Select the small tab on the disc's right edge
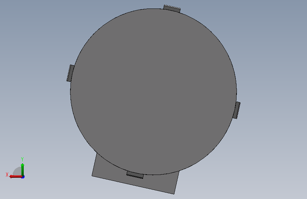This screenshot has height=199, width=307. tap(237, 110)
